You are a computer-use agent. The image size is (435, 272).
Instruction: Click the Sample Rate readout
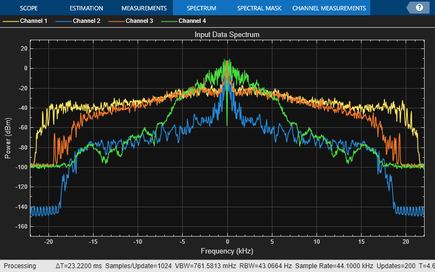[334, 266]
